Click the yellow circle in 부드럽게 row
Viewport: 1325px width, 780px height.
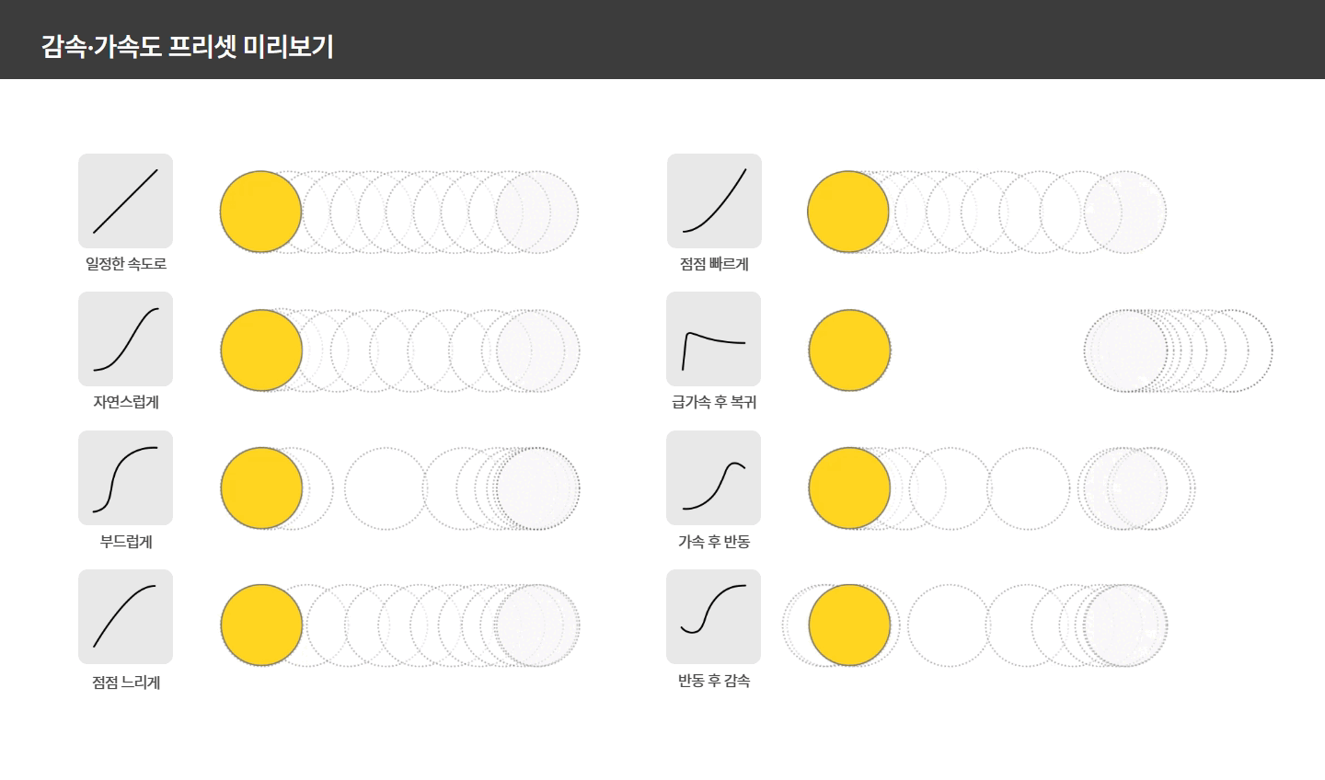[261, 488]
